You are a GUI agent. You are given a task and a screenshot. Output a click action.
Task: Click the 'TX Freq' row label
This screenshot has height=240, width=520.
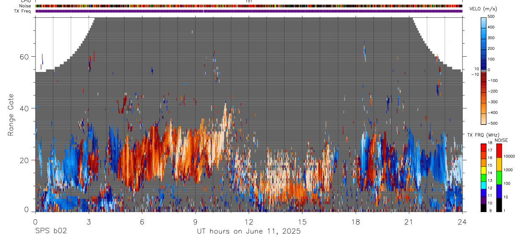point(22,11)
